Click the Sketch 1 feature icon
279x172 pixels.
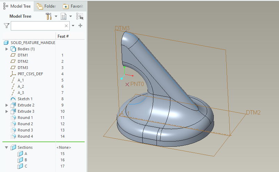point(14,99)
